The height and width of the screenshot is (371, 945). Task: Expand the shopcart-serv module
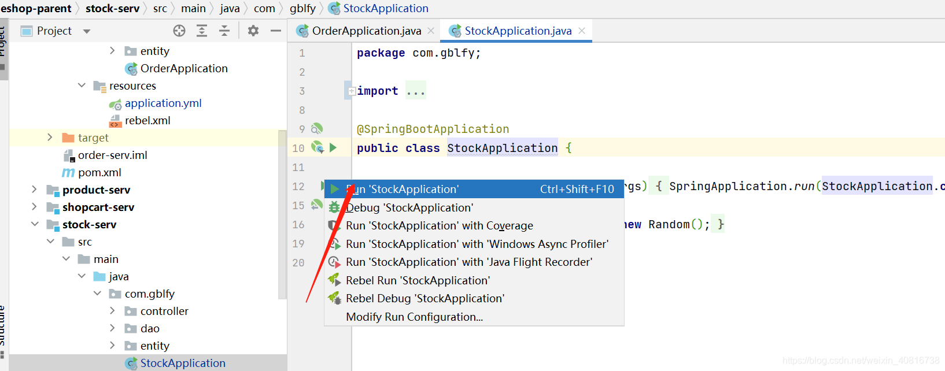[34, 207]
